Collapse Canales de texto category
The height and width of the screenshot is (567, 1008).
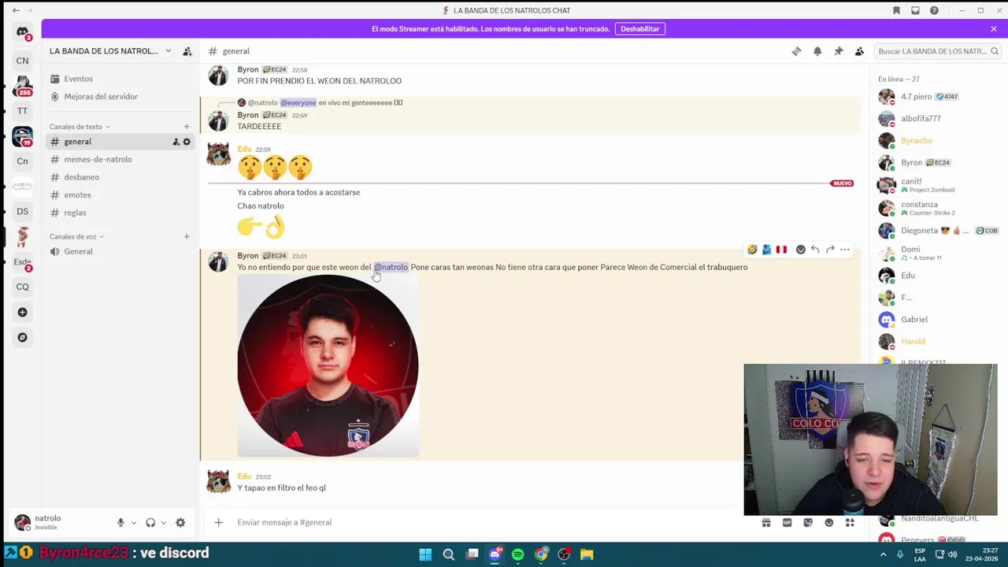[x=79, y=127]
